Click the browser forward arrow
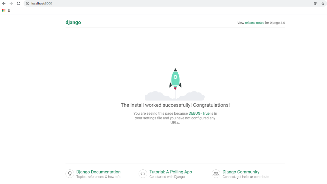Screen dimensions: 327x184 pyautogui.click(x=11, y=3)
